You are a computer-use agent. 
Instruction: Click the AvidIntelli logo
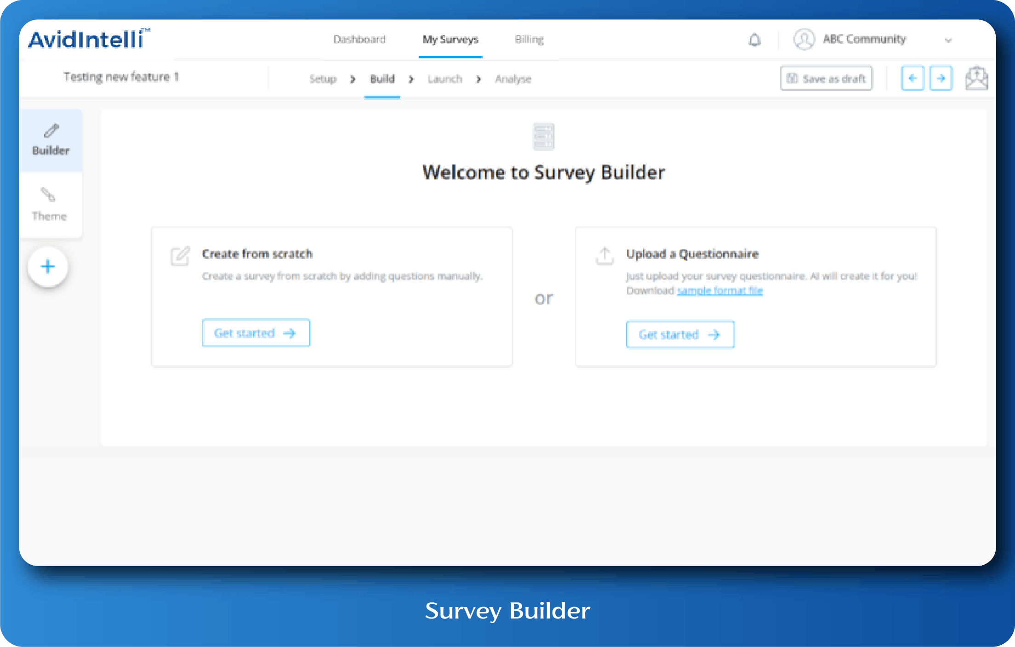[89, 39]
